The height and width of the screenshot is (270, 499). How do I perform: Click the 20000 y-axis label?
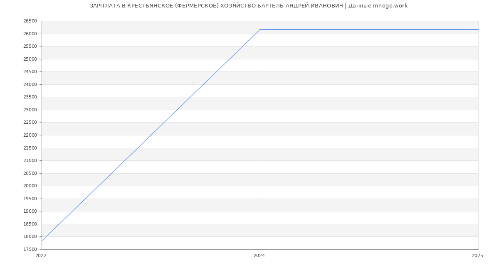pyautogui.click(x=30, y=186)
